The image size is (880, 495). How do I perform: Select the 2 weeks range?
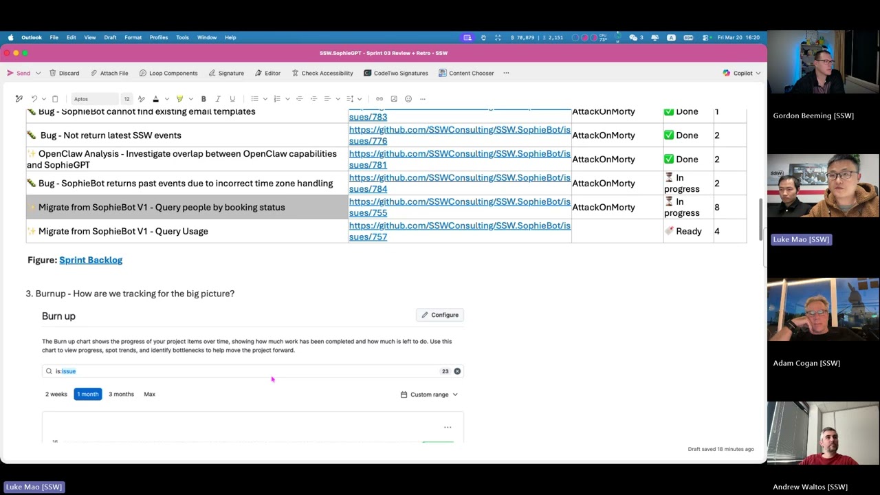[x=56, y=394]
